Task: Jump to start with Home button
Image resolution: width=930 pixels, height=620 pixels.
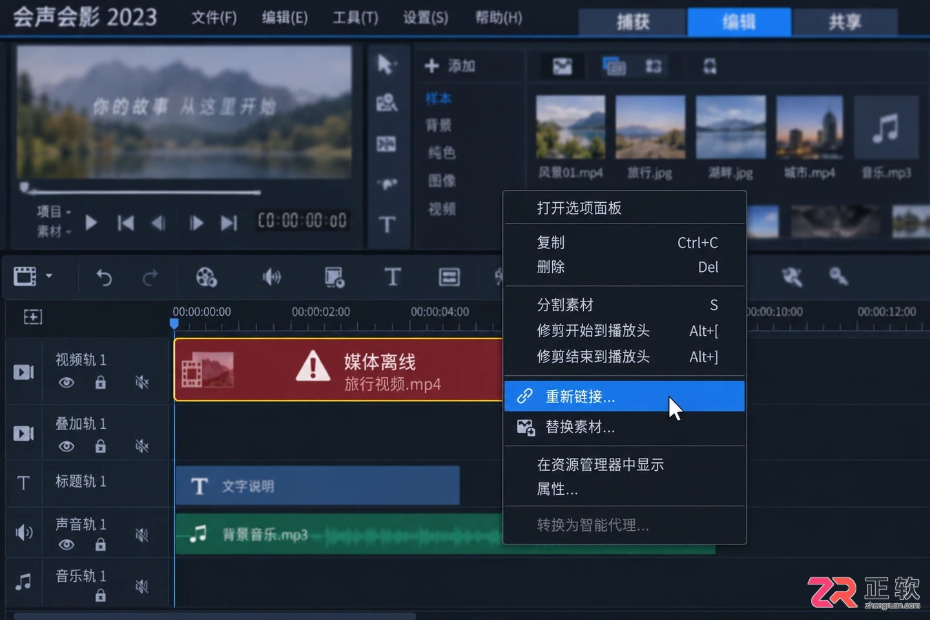Action: point(125,223)
